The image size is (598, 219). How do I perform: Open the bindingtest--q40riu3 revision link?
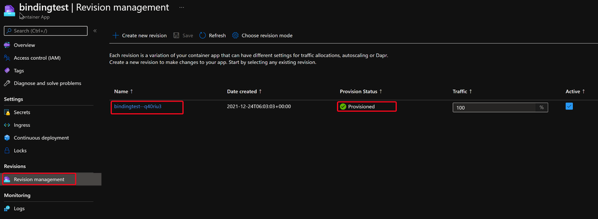click(138, 107)
